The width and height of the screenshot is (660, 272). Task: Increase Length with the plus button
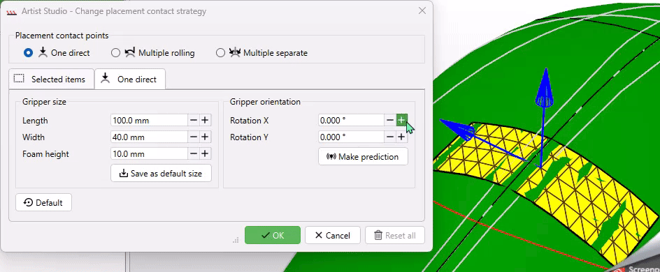click(x=205, y=121)
